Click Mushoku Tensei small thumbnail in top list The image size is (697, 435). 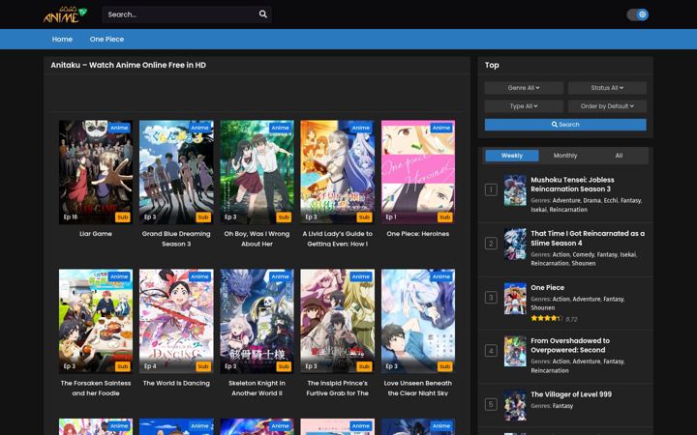coord(515,190)
